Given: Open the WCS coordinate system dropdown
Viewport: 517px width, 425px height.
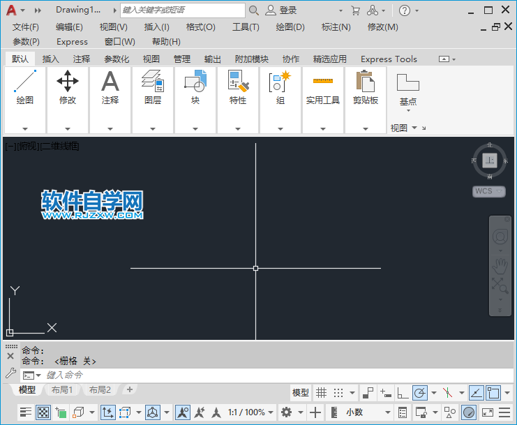Looking at the screenshot, I should pos(489,191).
